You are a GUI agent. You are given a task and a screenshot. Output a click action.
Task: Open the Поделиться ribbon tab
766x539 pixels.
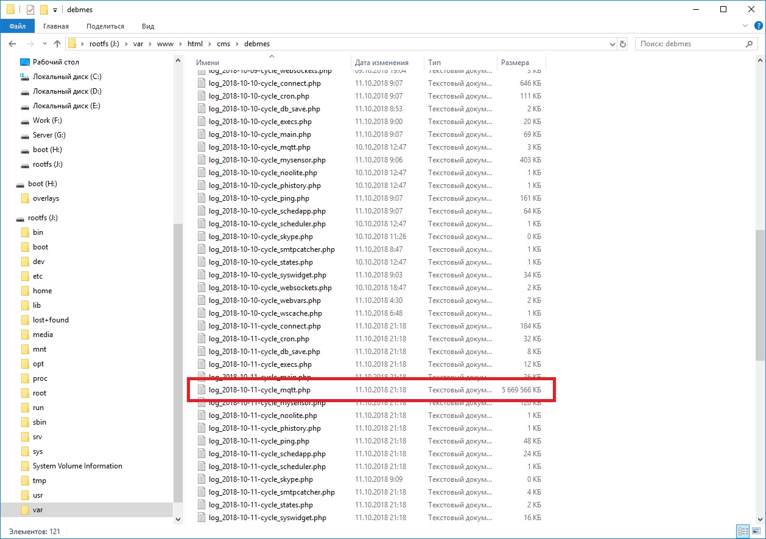[x=105, y=26]
